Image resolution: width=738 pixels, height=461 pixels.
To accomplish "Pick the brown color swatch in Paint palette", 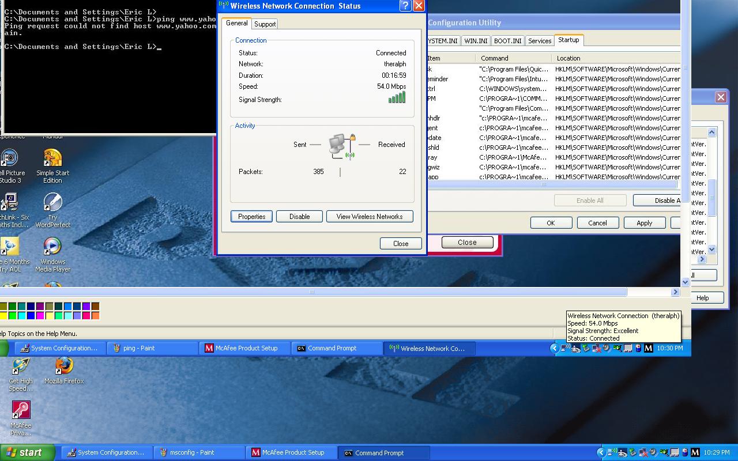I will click(x=95, y=306).
